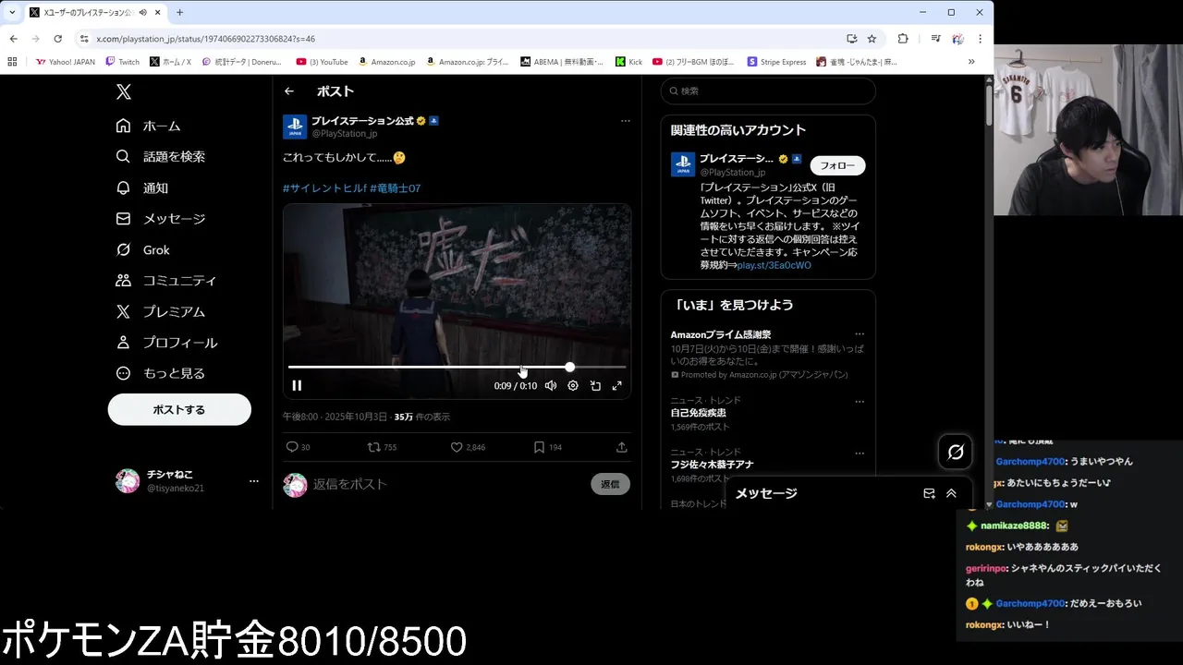
Task: Bookmark this page with star icon
Action: [x=872, y=39]
